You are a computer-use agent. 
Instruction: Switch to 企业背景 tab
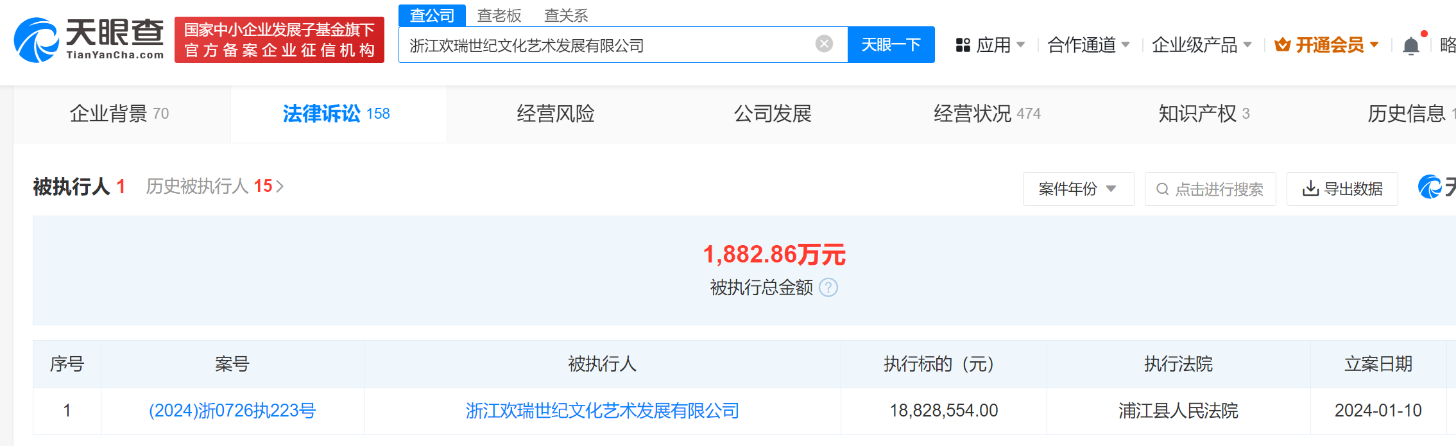(119, 114)
